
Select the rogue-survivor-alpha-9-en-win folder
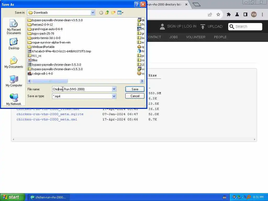[x=49, y=42]
